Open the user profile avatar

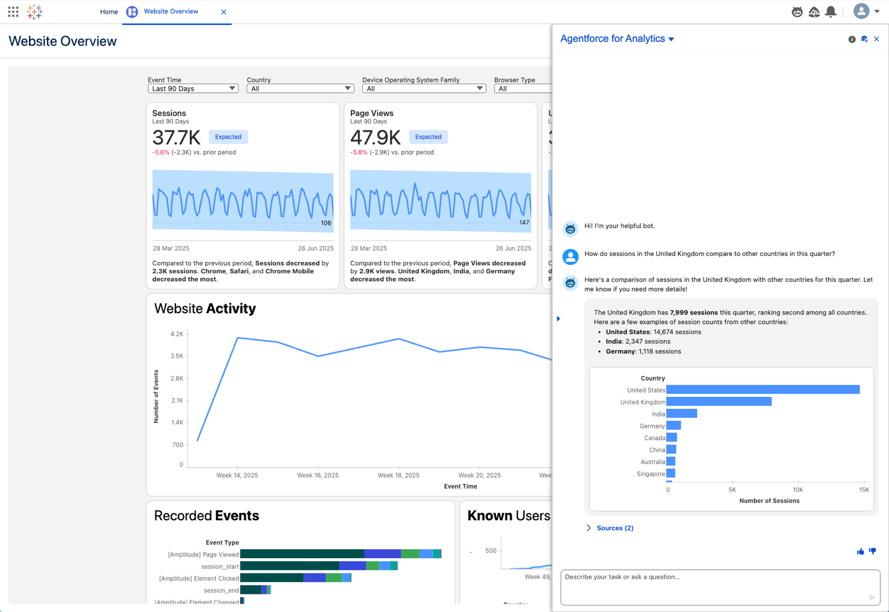pos(861,11)
